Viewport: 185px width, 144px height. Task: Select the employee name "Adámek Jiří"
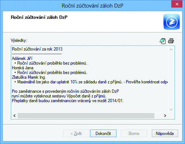click(x=22, y=58)
